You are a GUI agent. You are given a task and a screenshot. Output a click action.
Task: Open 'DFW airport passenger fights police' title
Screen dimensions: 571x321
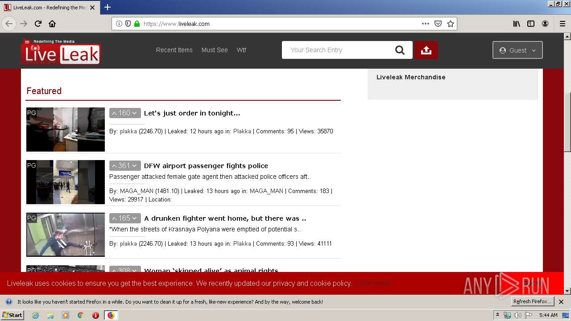click(206, 166)
